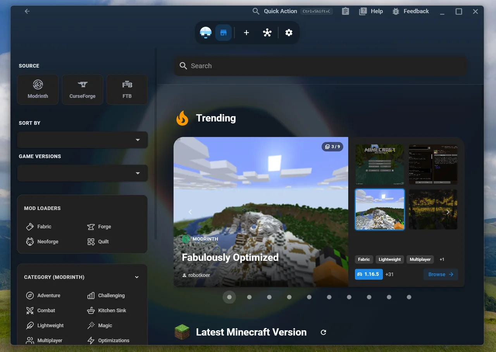Screen dimensions: 496x352
Task: Send Feedback via the bug button
Action: 410,11
